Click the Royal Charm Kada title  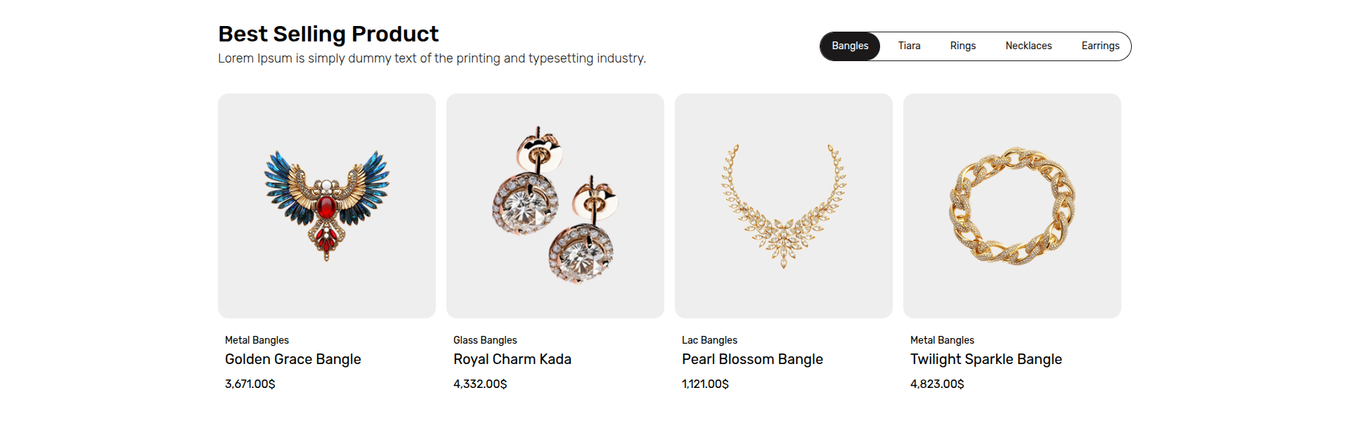click(512, 359)
